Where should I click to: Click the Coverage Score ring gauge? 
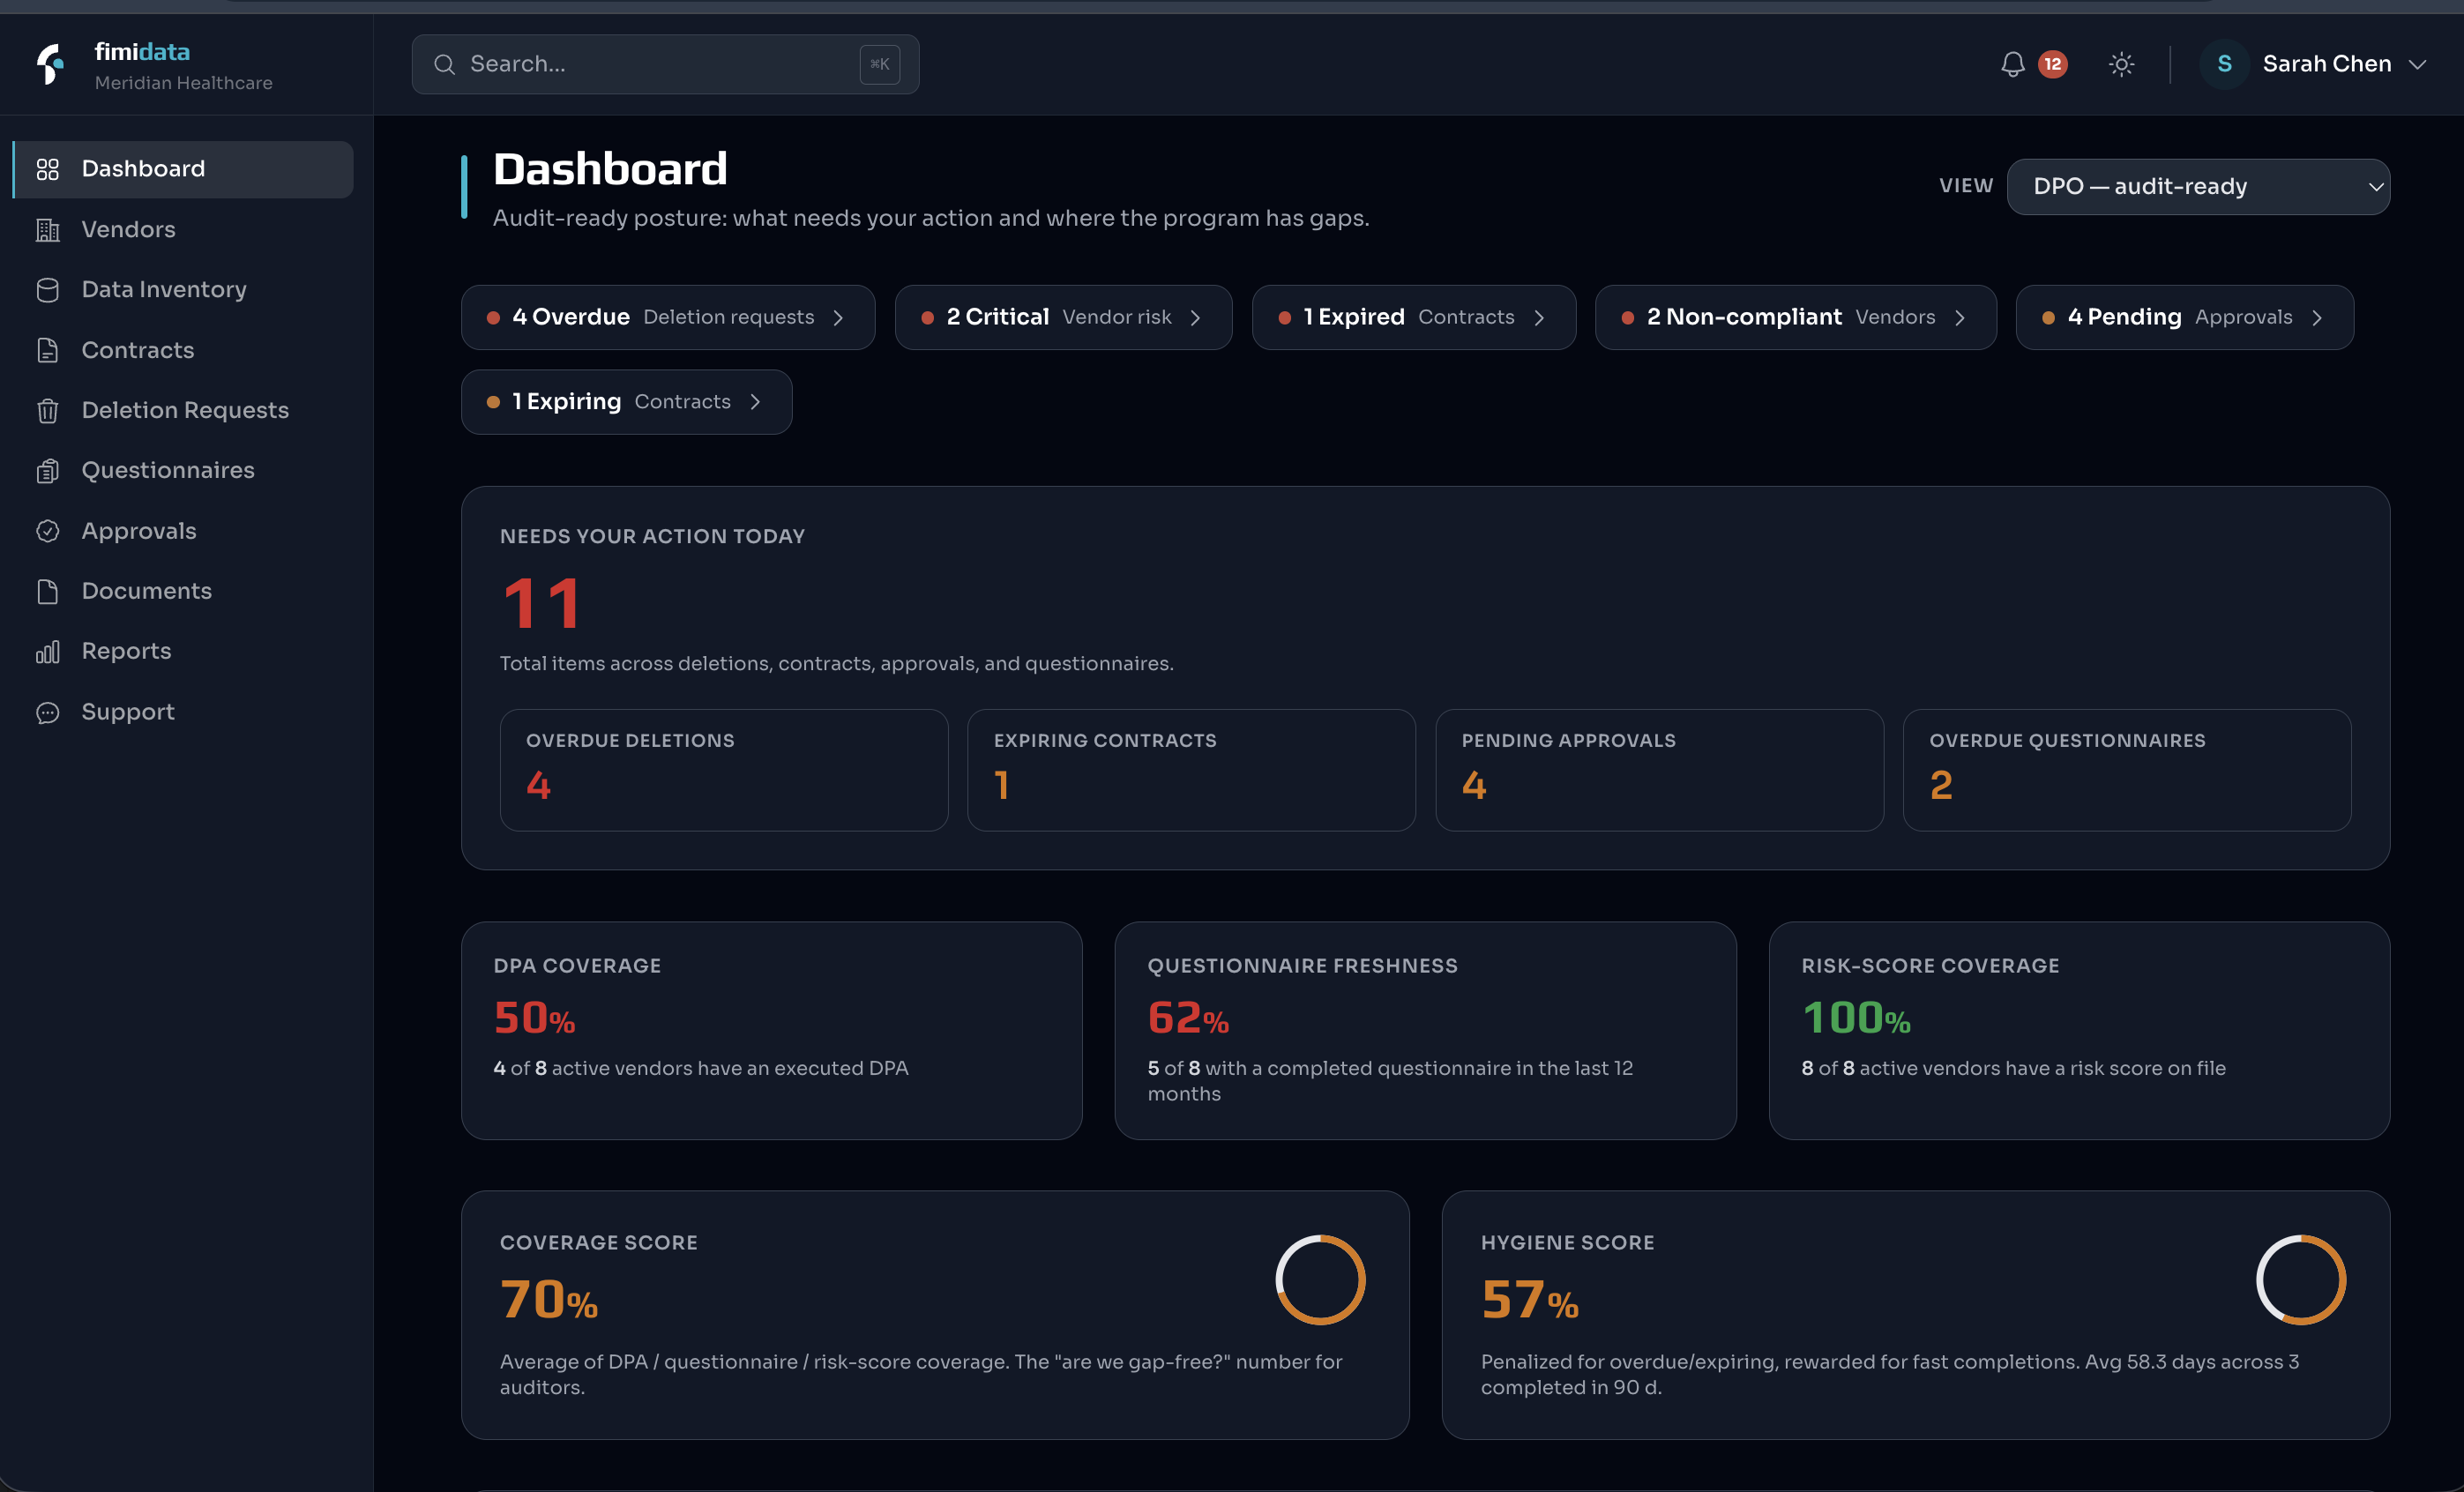[1320, 1279]
